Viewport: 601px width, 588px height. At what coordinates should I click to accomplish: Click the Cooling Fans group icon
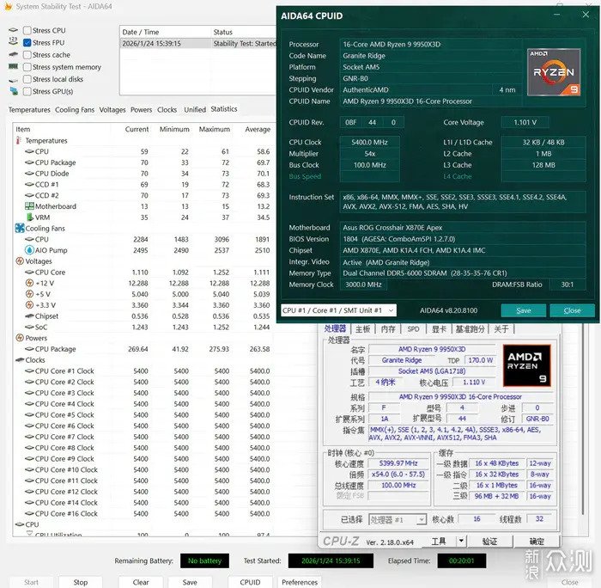(x=20, y=228)
